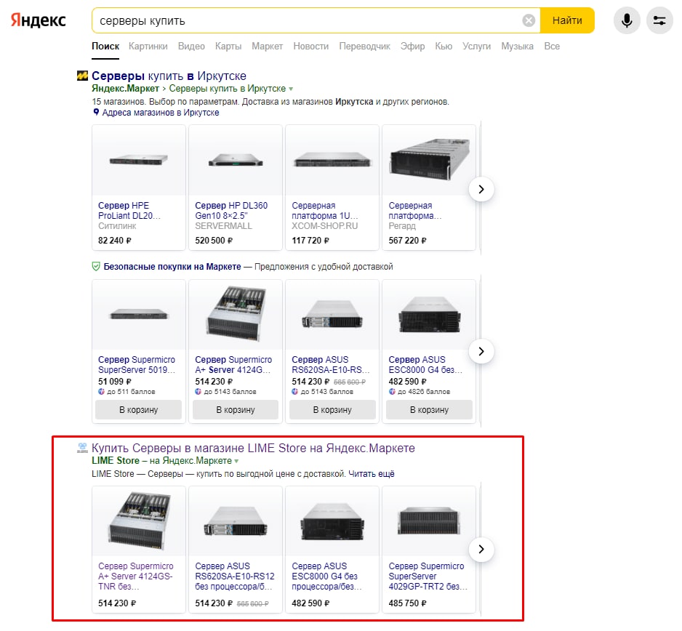
Task: Open Серверная платформа Регард link
Action: pyautogui.click(x=415, y=211)
